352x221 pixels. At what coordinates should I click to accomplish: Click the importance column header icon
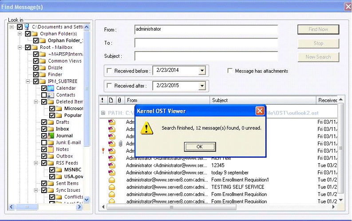coord(103,100)
